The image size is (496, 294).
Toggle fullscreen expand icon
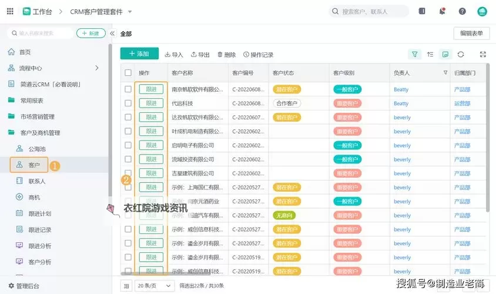coord(482,55)
